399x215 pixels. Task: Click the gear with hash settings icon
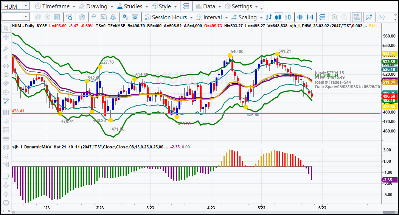(125, 17)
